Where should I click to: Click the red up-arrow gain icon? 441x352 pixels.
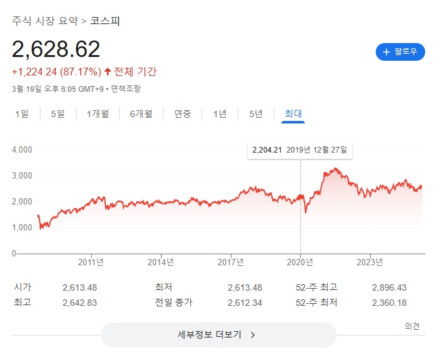pyautogui.click(x=107, y=72)
